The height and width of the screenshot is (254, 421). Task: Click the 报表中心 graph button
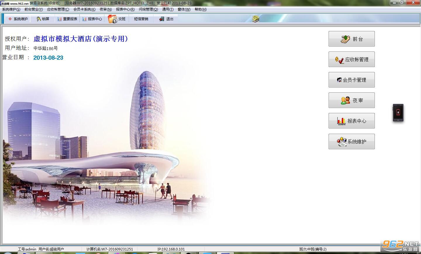[x=351, y=121]
